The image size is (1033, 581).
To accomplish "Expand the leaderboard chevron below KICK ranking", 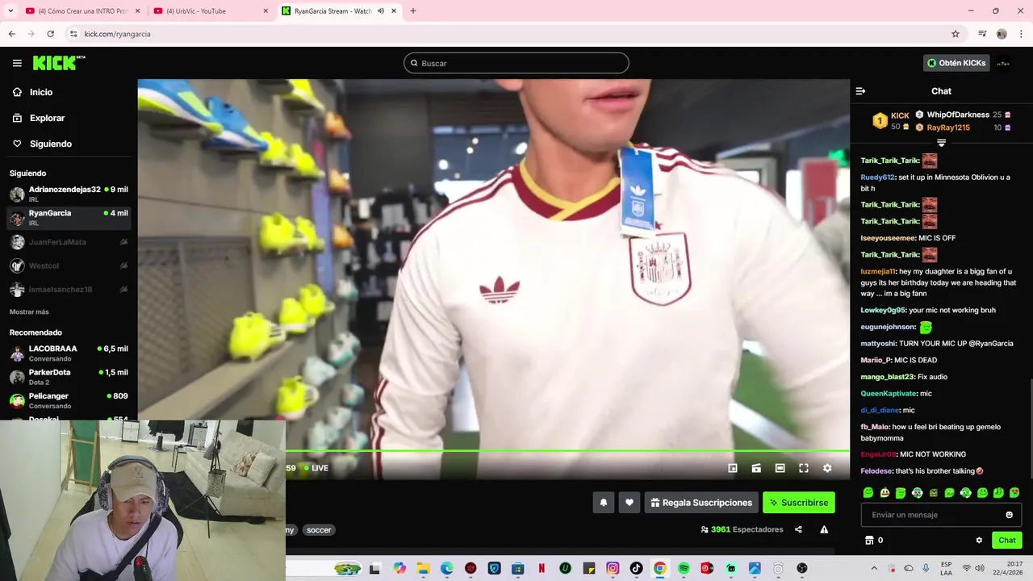I will click(x=941, y=143).
